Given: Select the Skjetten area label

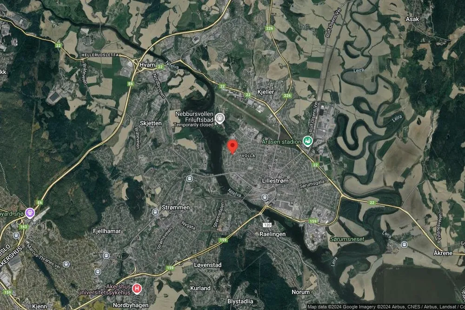Looking at the screenshot, I should click(x=151, y=123).
